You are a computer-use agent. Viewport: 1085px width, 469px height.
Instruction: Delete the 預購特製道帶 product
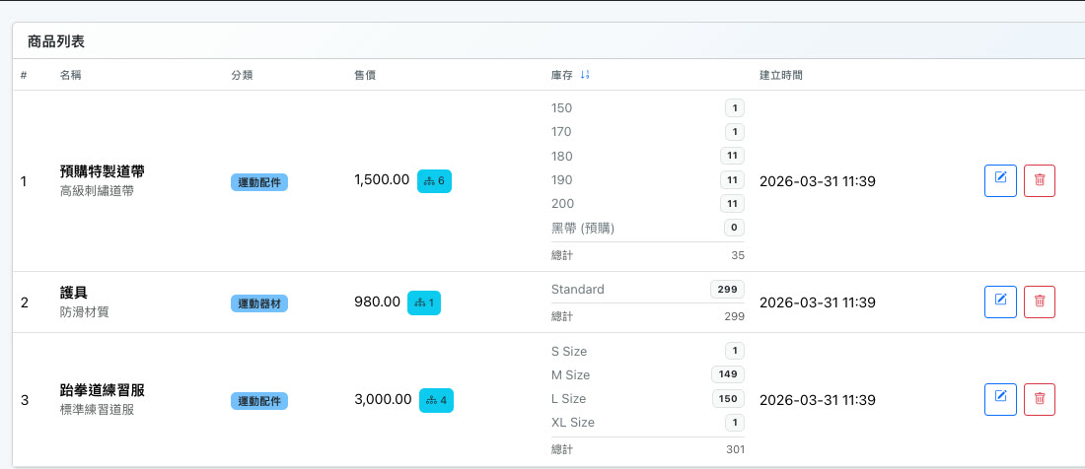[1040, 181]
